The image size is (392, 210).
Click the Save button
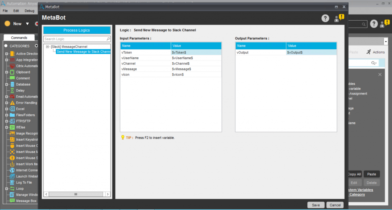point(316,205)
